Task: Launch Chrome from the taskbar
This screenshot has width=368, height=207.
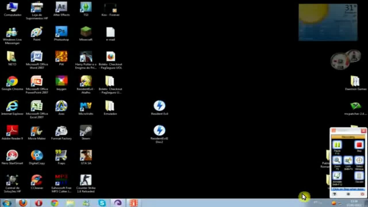Action: click(x=54, y=203)
